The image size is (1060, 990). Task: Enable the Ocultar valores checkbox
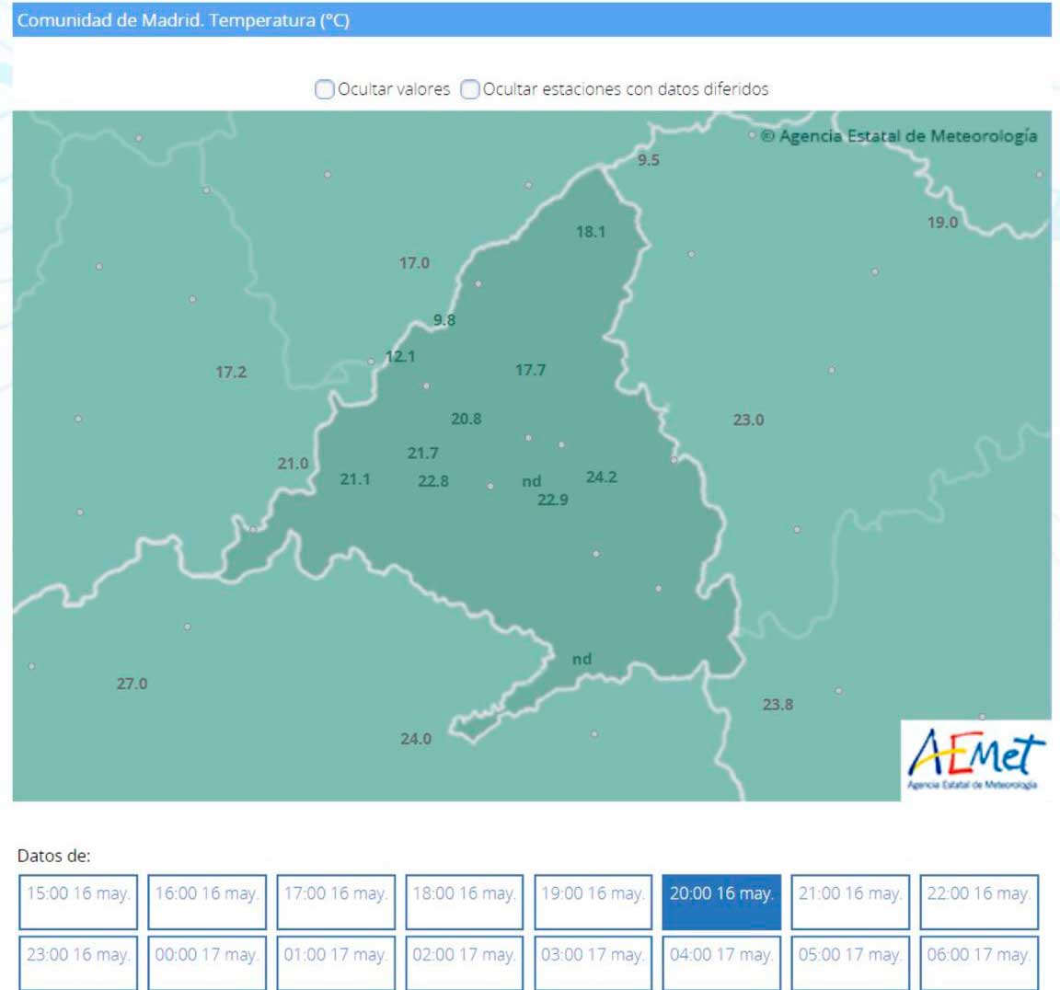(x=324, y=89)
